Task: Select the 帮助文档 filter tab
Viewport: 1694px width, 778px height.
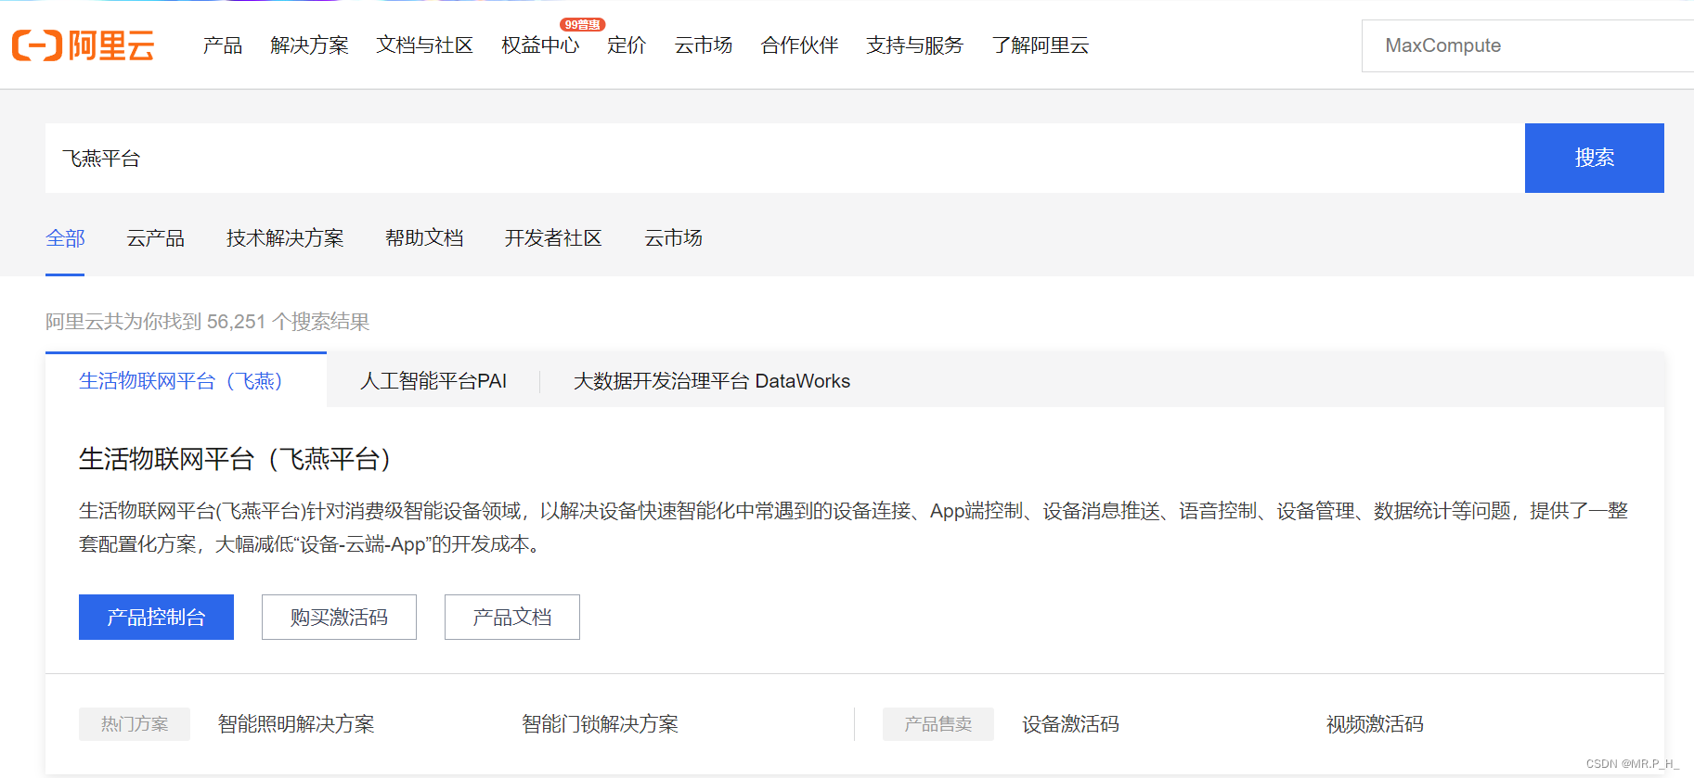Action: pos(424,238)
